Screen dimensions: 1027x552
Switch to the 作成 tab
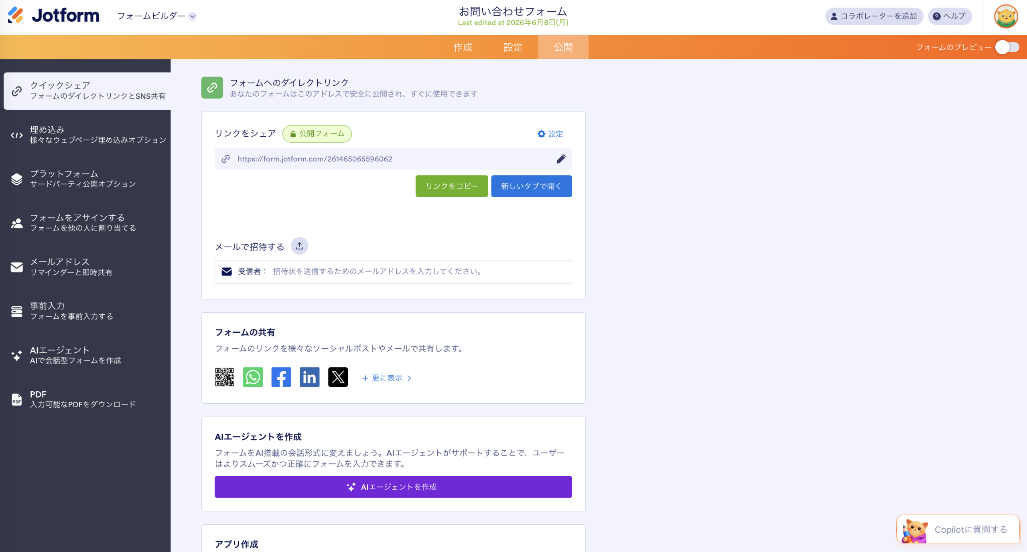tap(463, 47)
